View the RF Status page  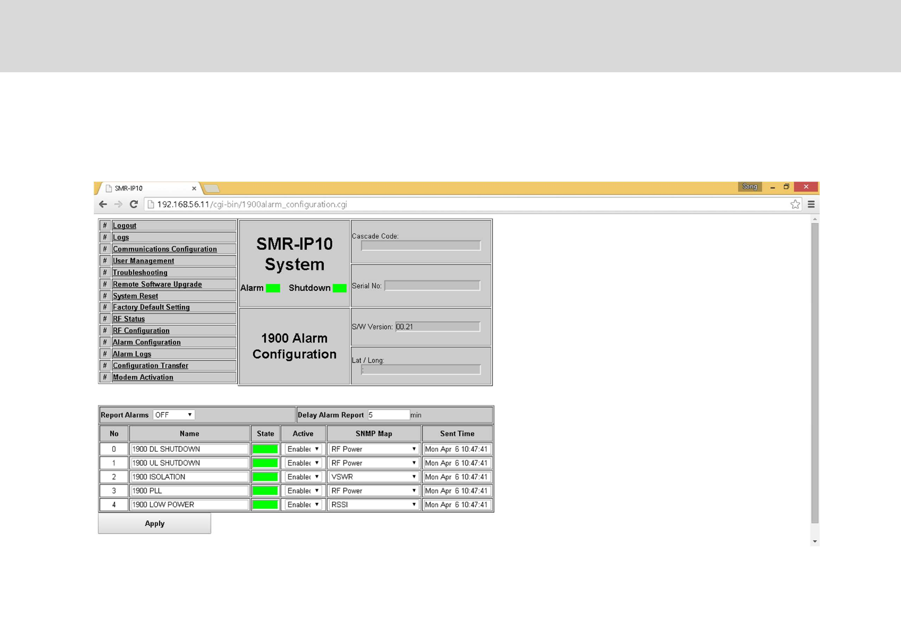click(128, 319)
